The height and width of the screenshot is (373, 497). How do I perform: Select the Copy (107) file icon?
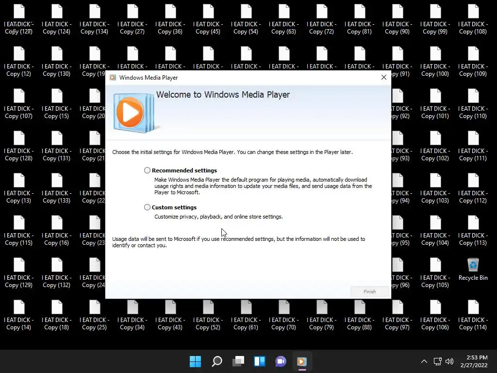pyautogui.click(x=19, y=104)
